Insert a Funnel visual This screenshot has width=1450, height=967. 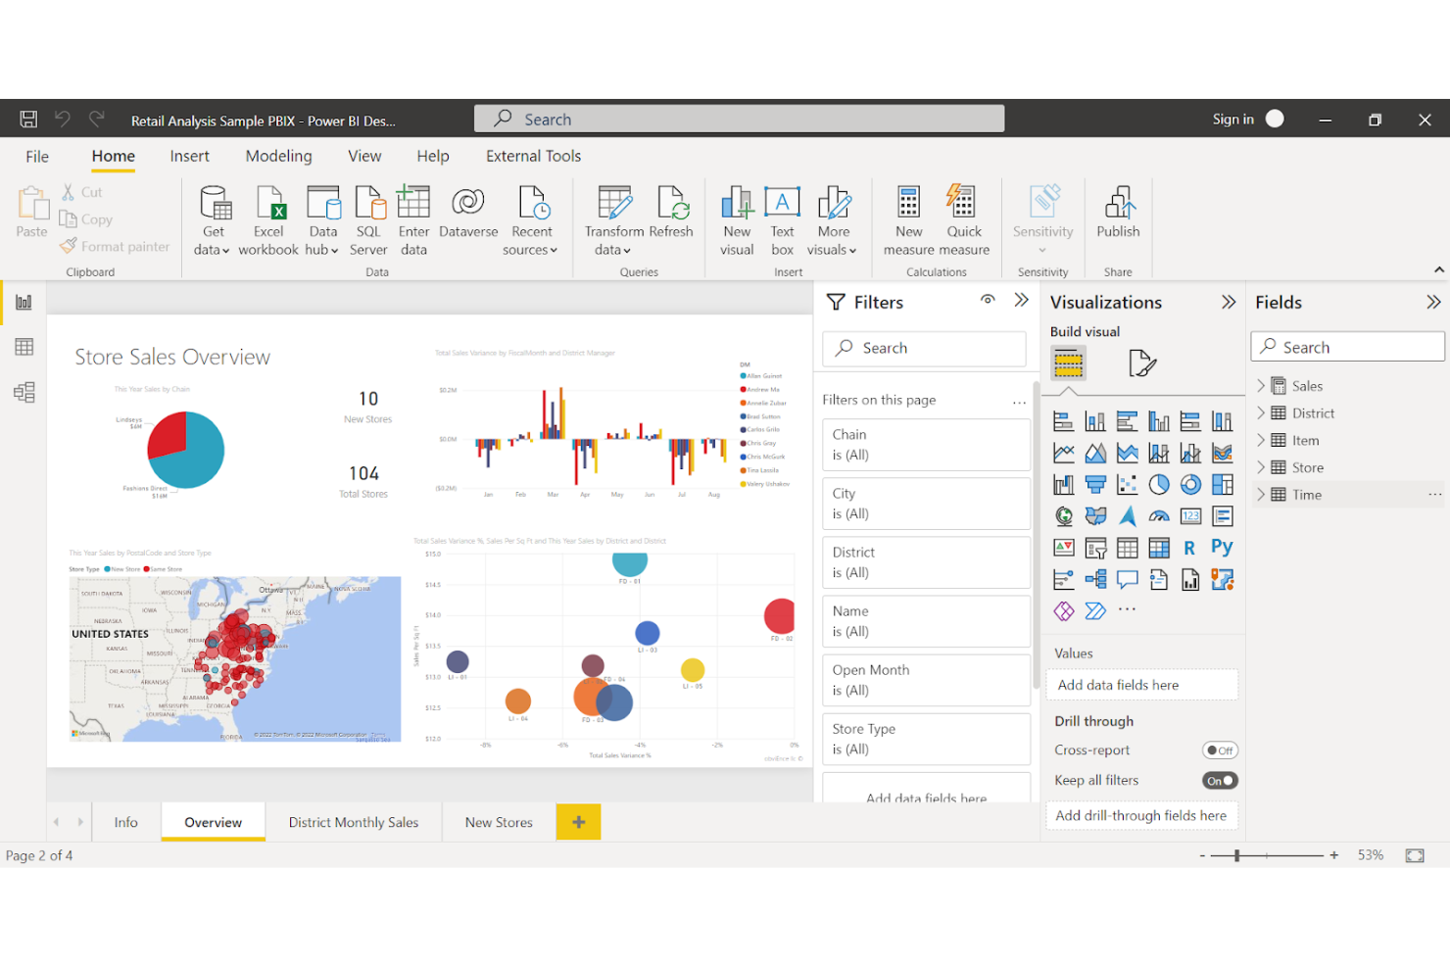(x=1095, y=485)
